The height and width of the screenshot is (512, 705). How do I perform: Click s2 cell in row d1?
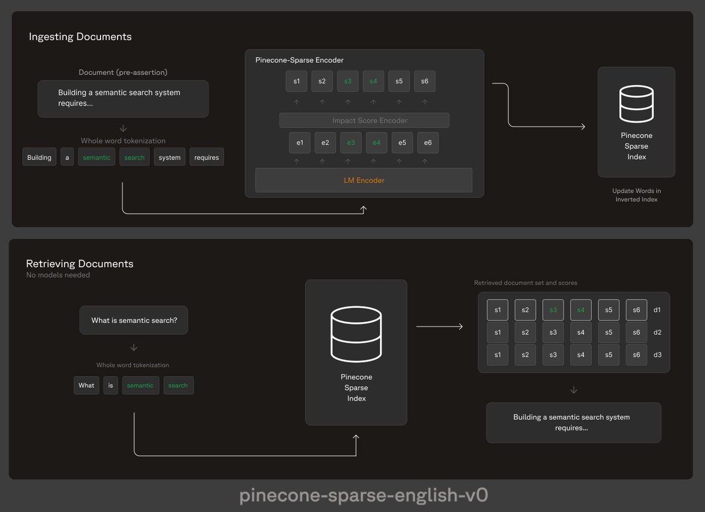(x=525, y=310)
